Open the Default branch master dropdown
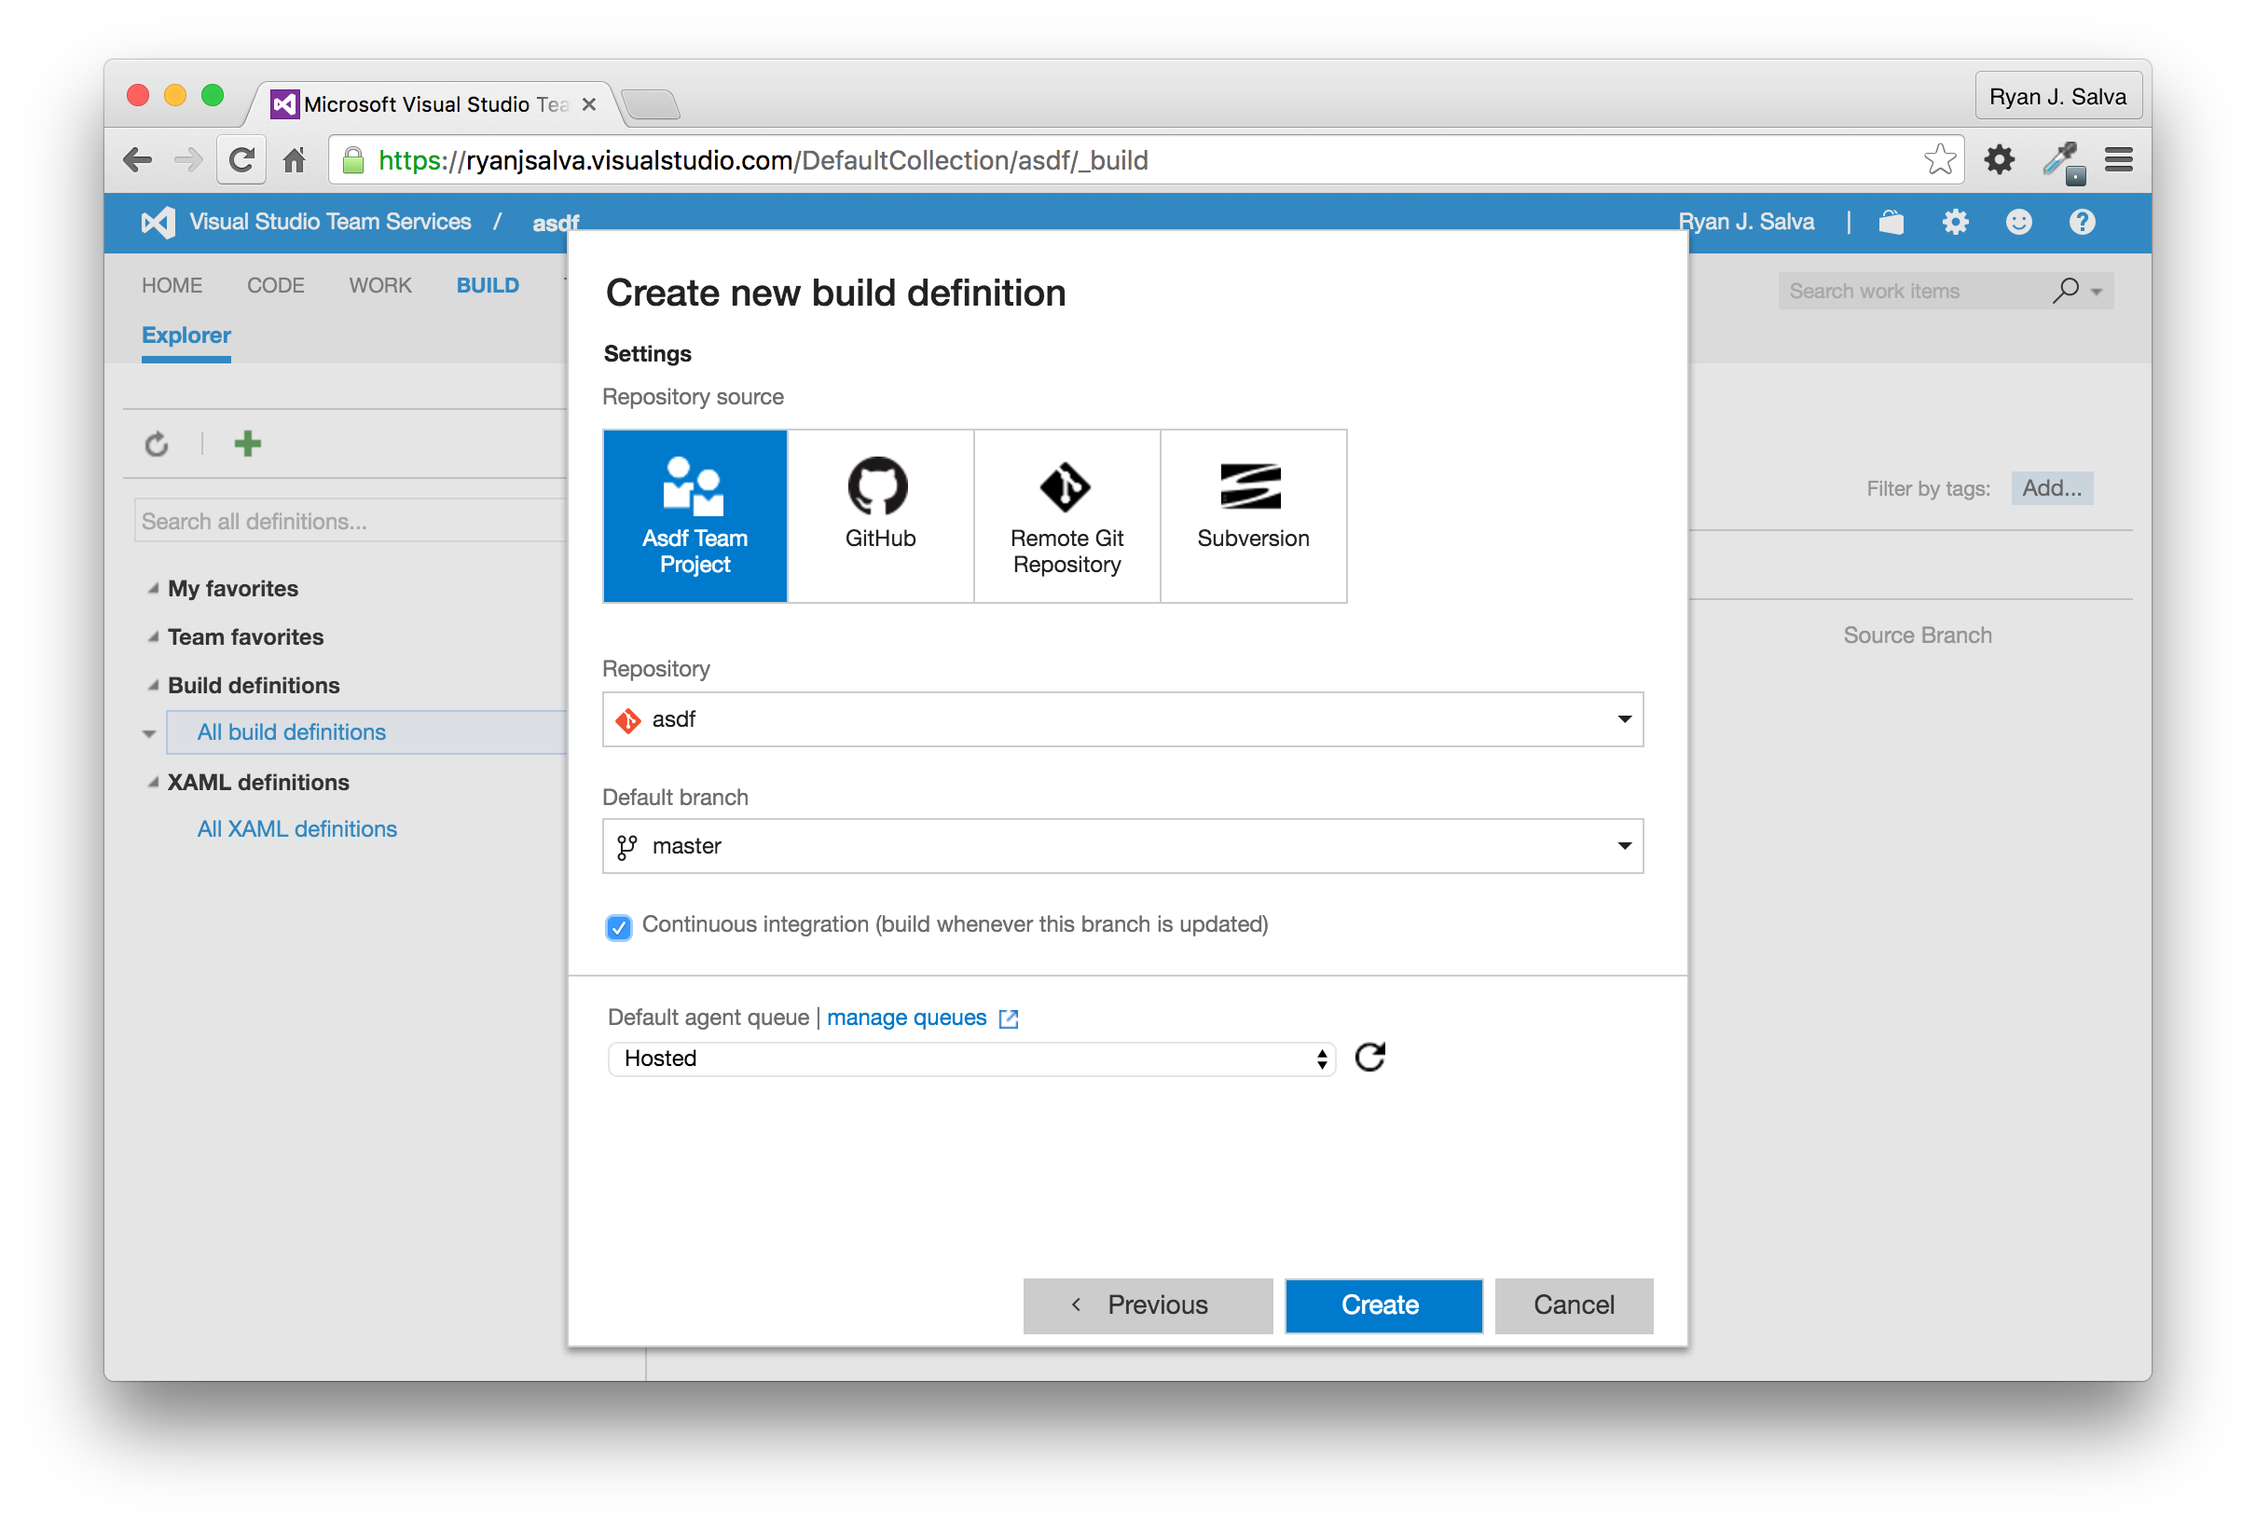 coord(1121,845)
